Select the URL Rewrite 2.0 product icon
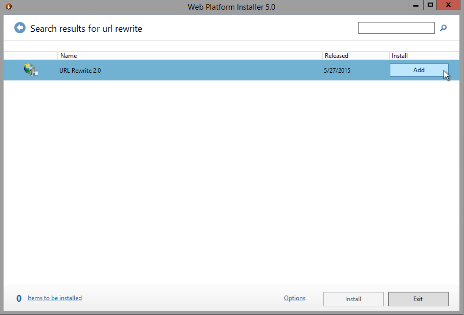 (31, 70)
